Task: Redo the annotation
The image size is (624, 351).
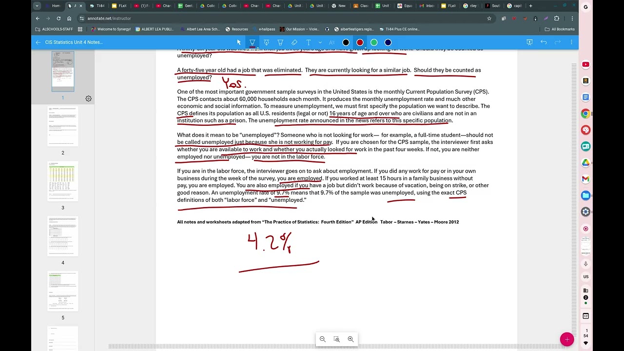Action: pyautogui.click(x=557, y=42)
